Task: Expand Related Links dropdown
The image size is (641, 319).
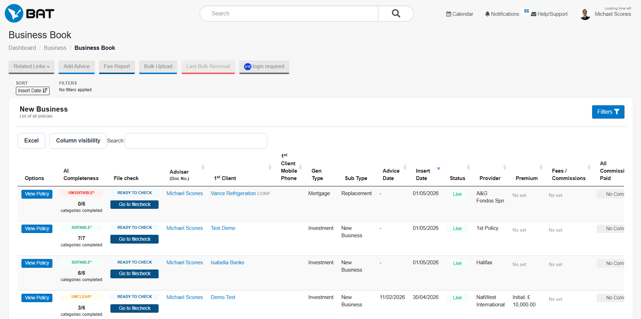Action: [x=31, y=67]
